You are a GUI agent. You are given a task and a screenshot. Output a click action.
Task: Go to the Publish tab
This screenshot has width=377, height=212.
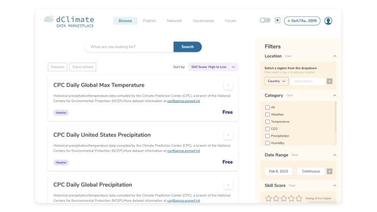pyautogui.click(x=149, y=21)
